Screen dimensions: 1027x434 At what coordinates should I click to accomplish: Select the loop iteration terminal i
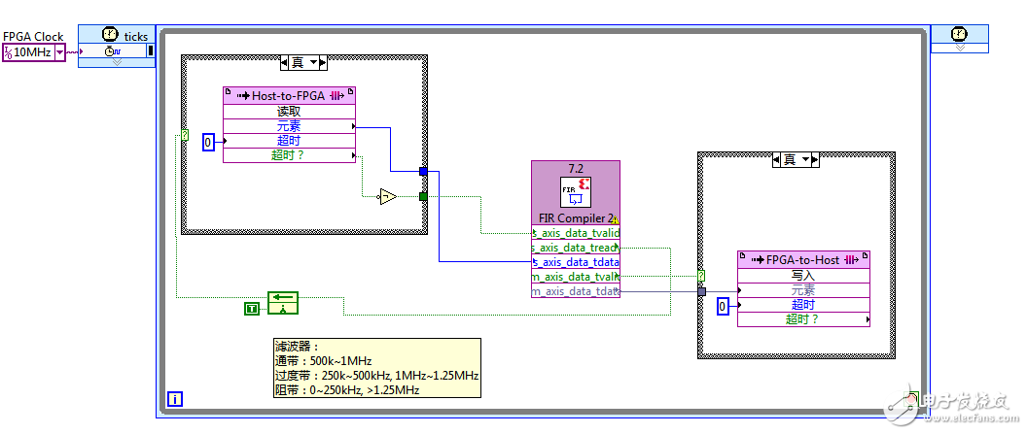174,398
